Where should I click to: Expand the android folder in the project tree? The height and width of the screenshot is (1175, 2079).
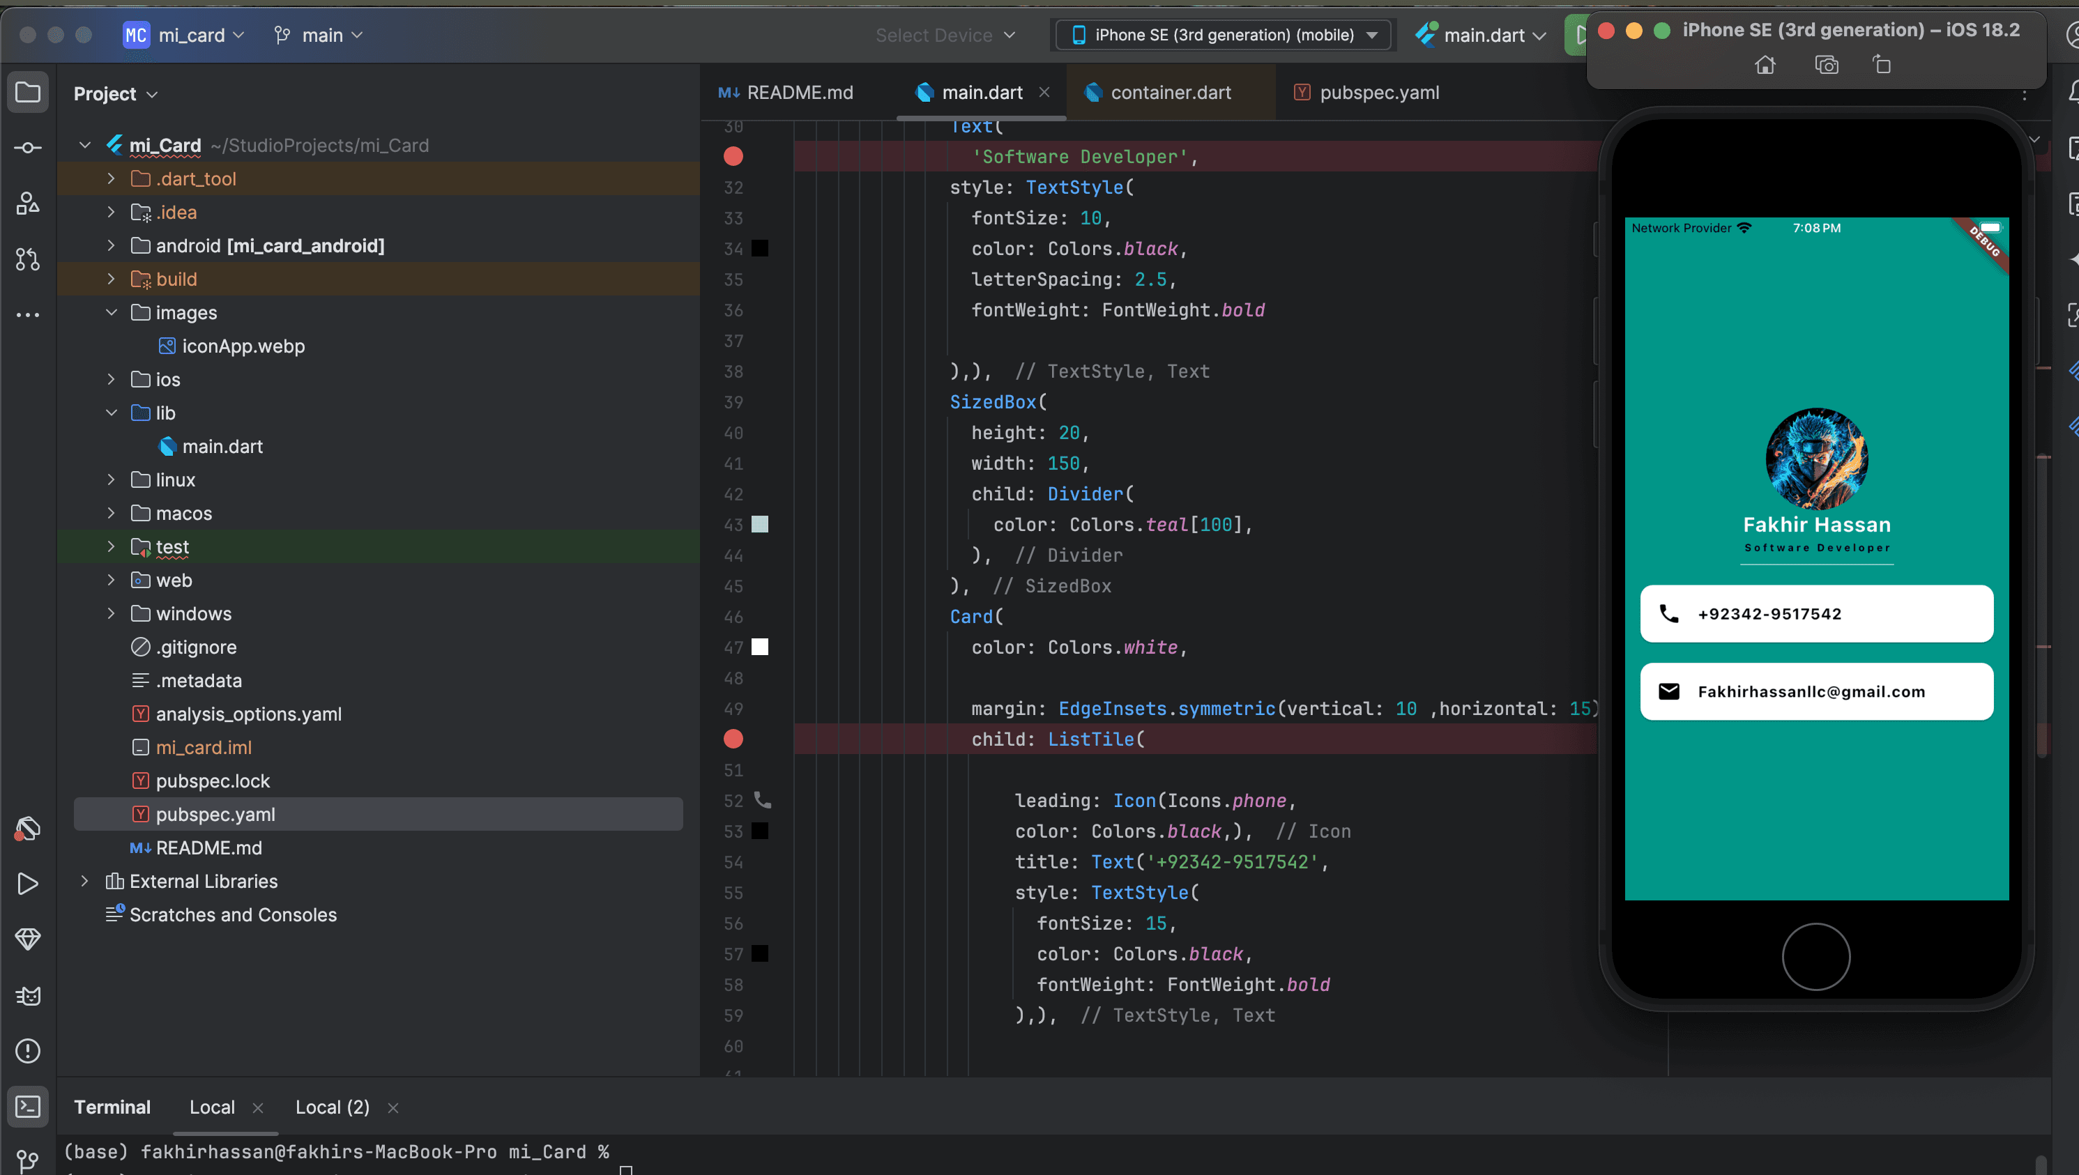[x=112, y=245]
